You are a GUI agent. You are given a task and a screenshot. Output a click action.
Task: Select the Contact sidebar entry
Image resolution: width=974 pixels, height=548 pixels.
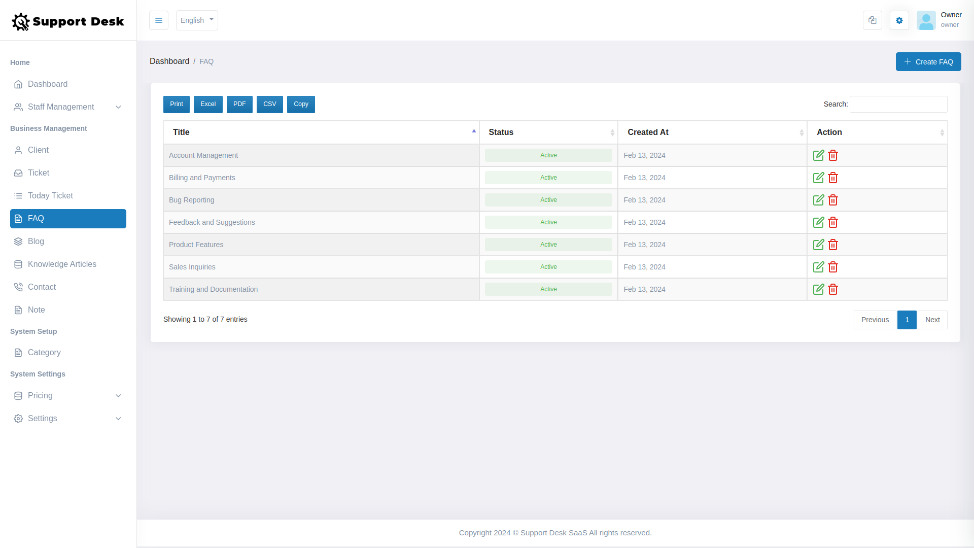[41, 287]
